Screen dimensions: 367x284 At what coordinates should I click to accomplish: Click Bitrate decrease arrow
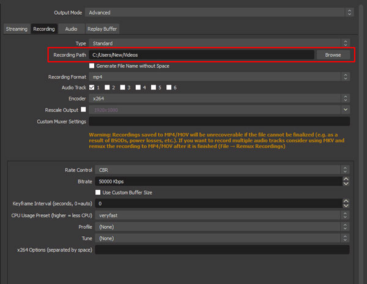coord(346,184)
